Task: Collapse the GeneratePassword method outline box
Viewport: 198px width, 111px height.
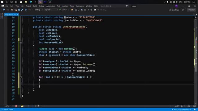Action: (x=21, y=43)
